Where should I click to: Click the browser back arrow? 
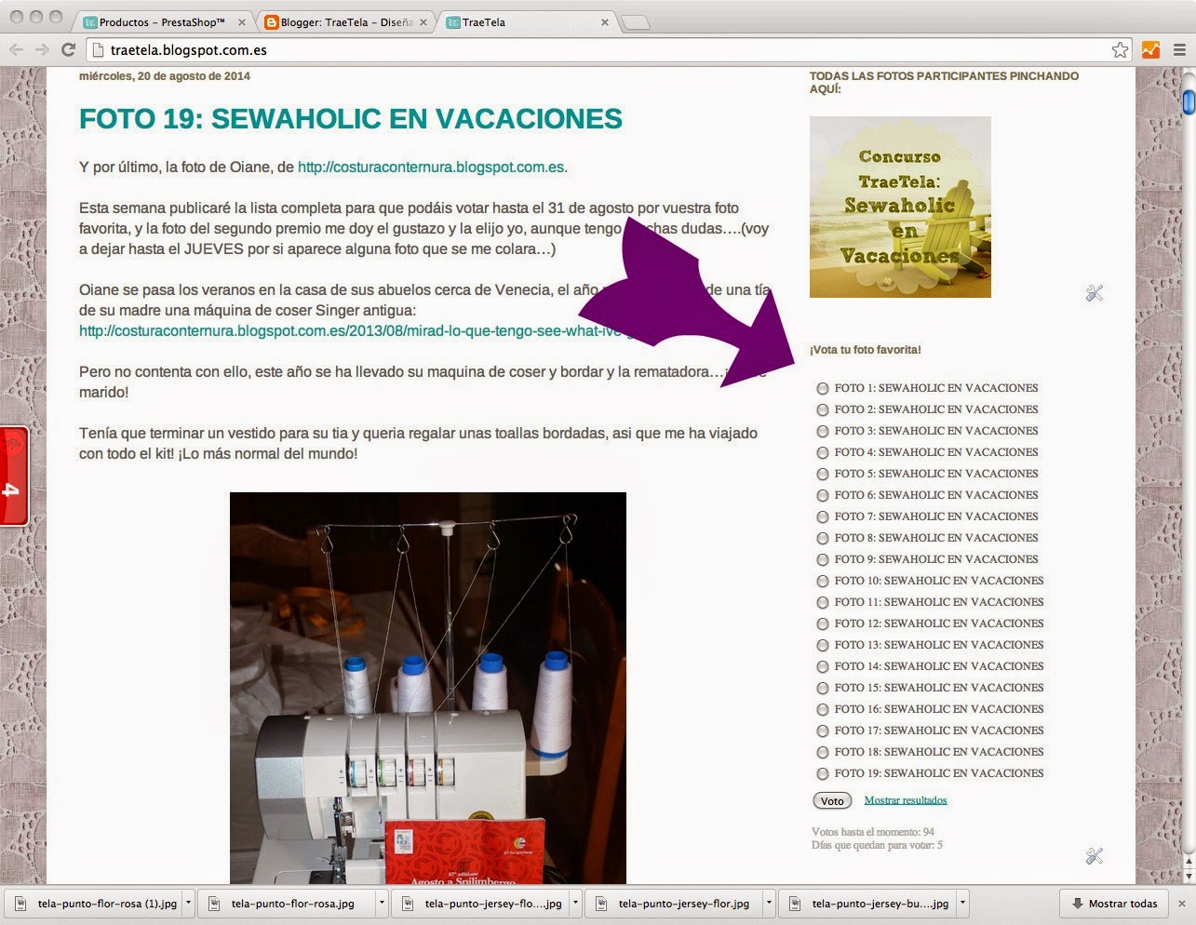click(x=17, y=50)
